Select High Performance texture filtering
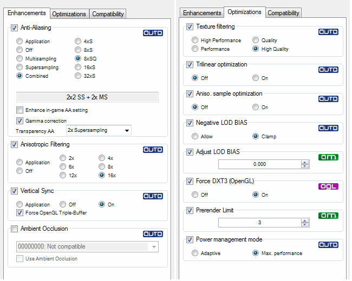The width and height of the screenshot is (352, 281). pyautogui.click(x=195, y=41)
